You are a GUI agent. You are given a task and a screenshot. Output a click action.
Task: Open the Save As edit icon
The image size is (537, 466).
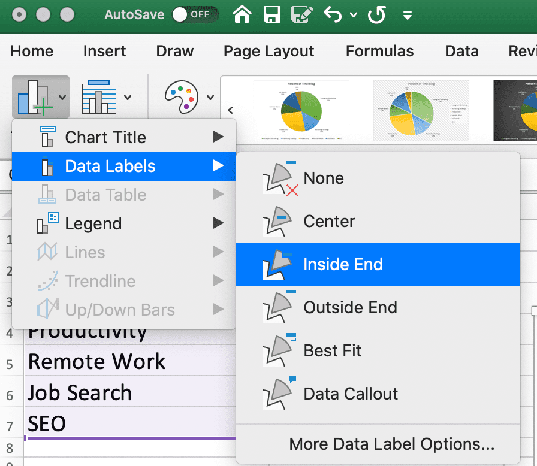point(303,14)
